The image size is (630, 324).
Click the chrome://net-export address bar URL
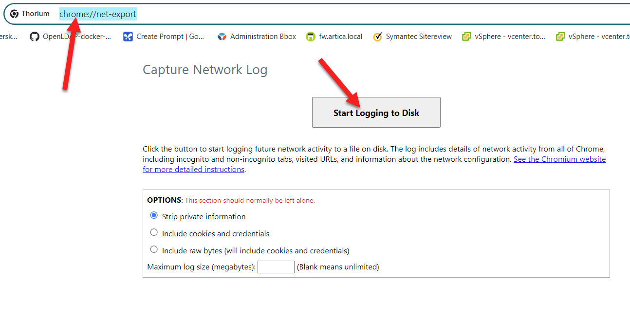[98, 14]
